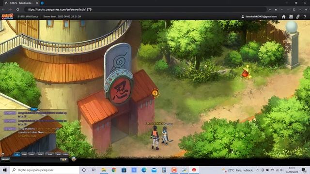Select the Camp chat tab
310x174 pixels.
coord(58,154)
